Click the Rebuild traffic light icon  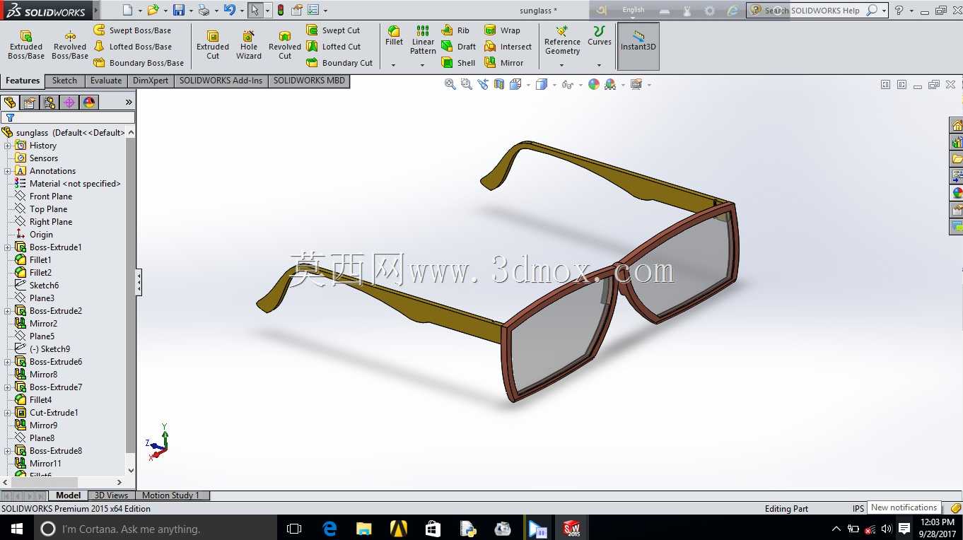280,10
